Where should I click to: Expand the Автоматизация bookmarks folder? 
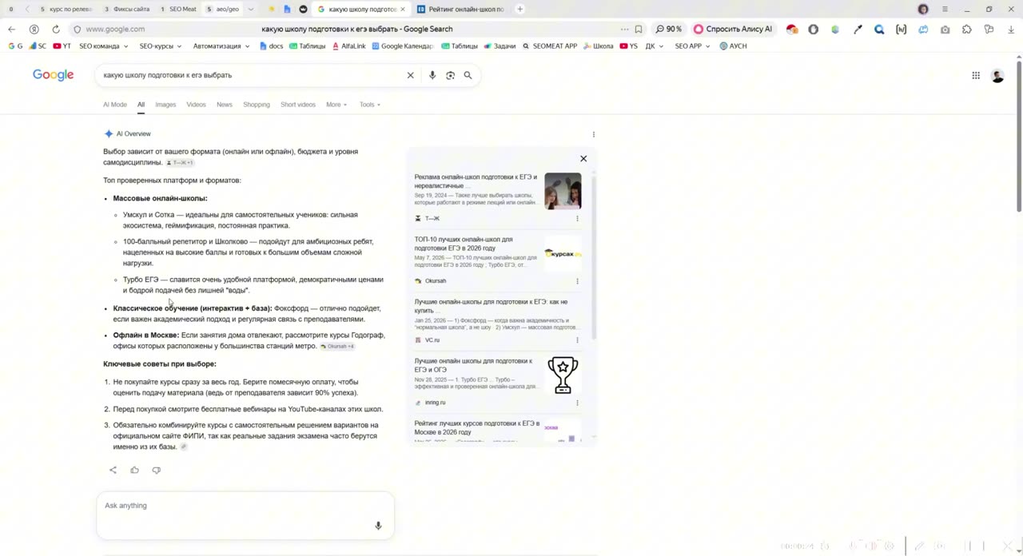pos(221,46)
